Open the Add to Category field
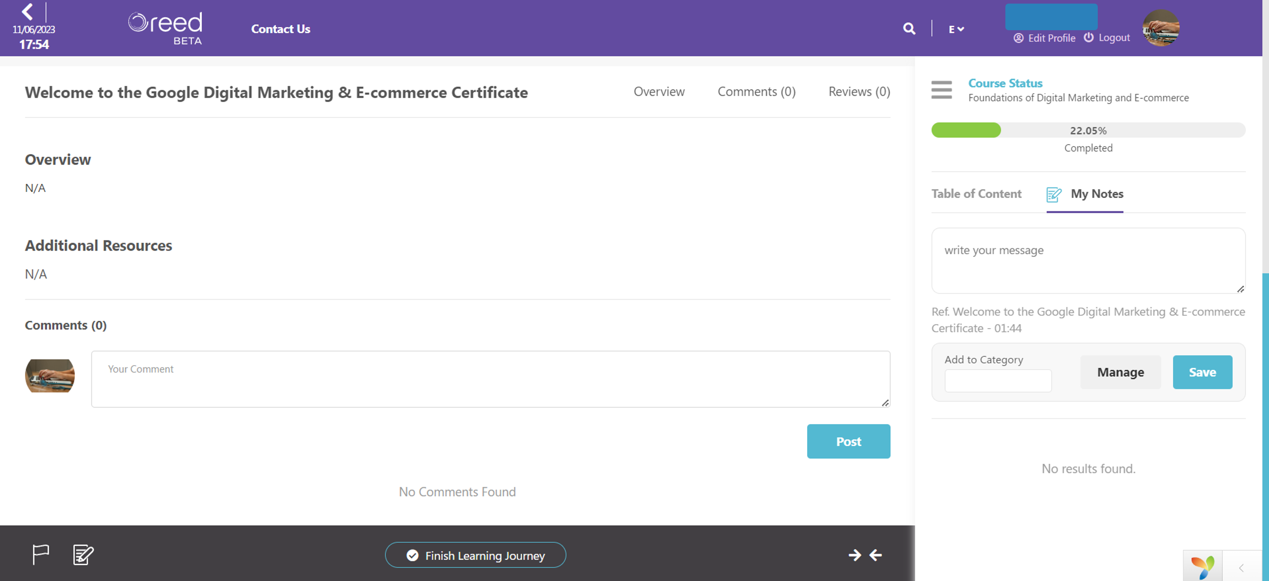The image size is (1269, 581). [x=998, y=380]
